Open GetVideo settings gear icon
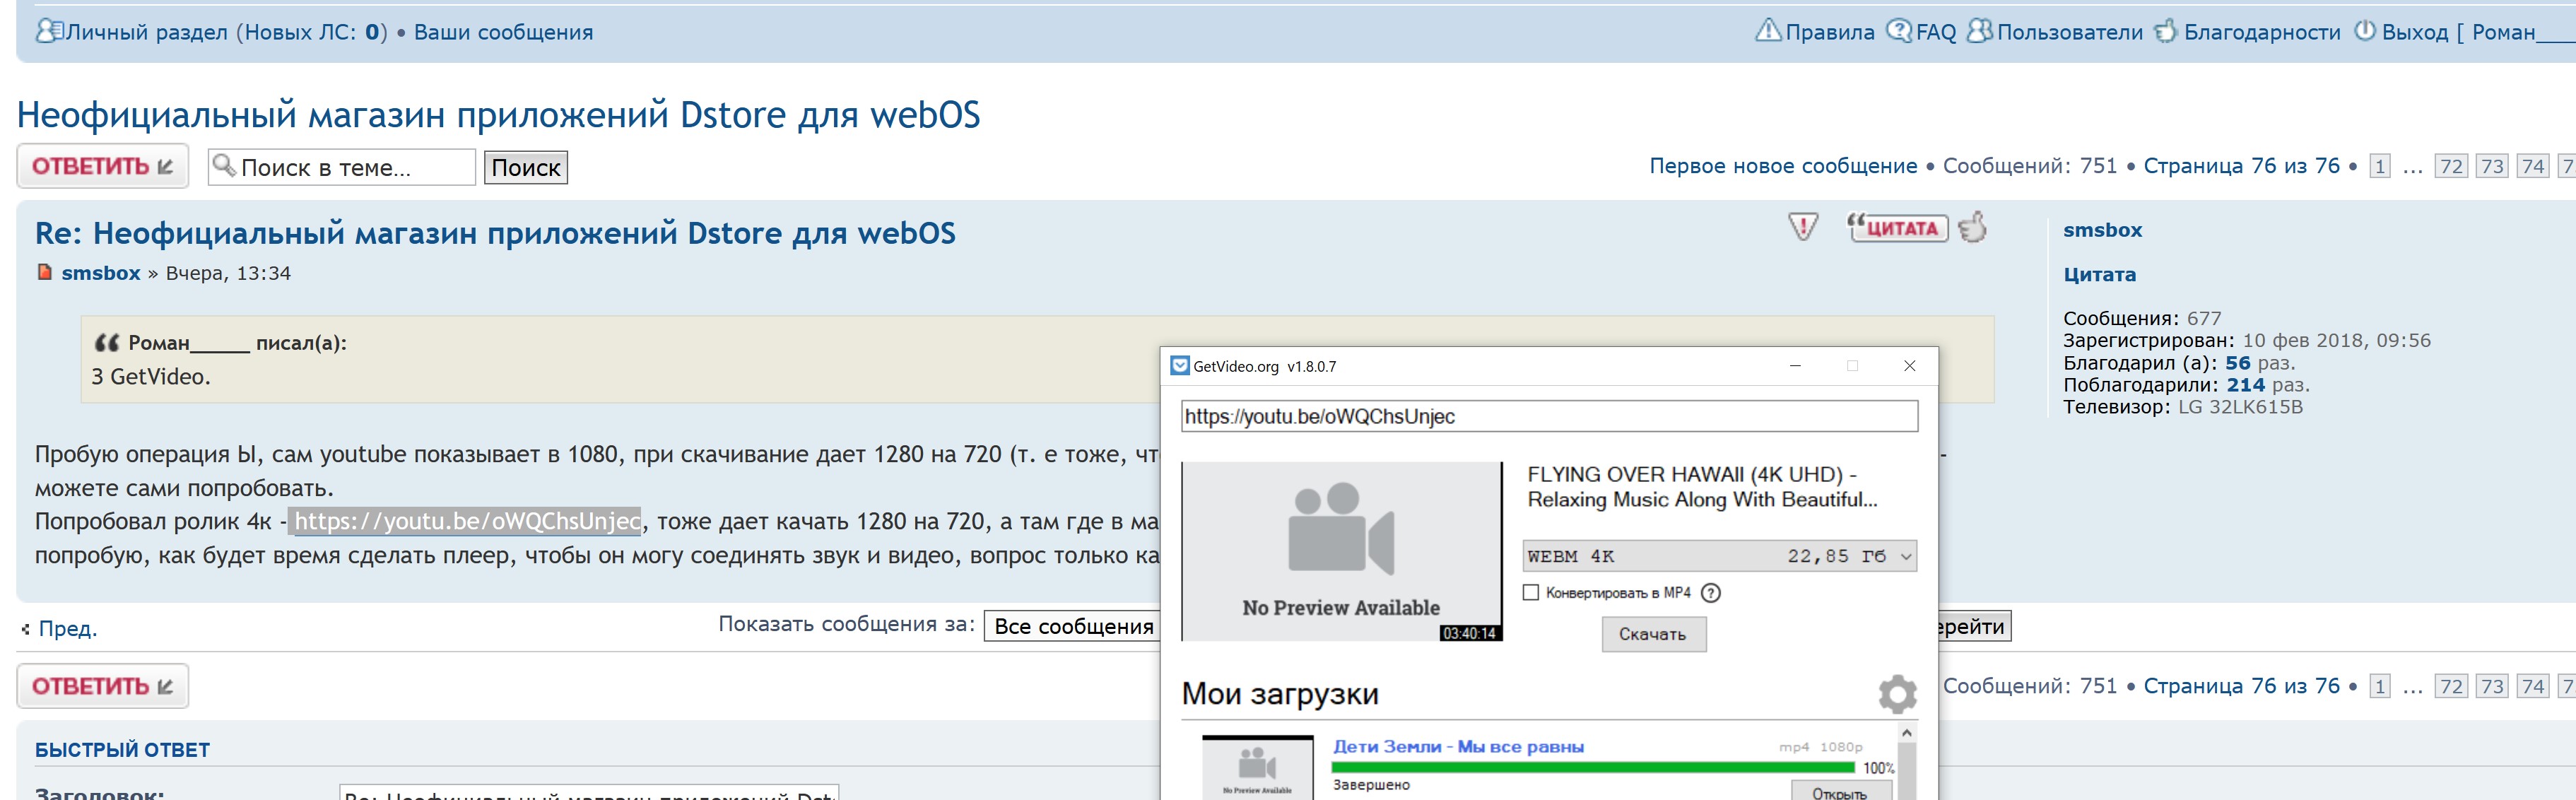This screenshot has height=800, width=2576. coord(1896,693)
